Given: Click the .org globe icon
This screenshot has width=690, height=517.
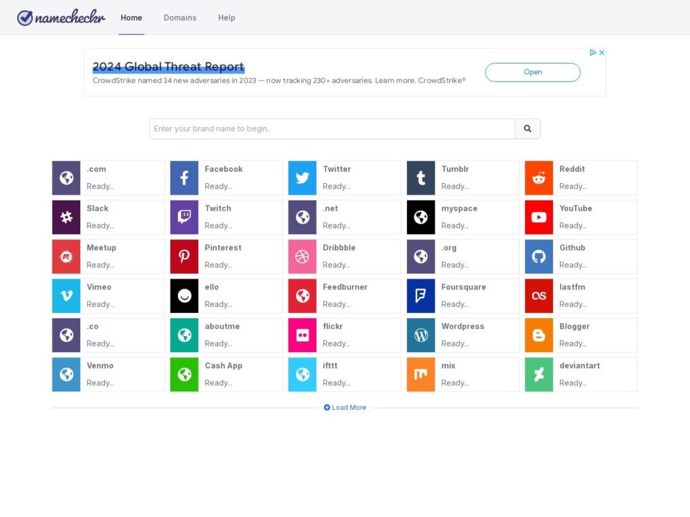Looking at the screenshot, I should [x=420, y=256].
